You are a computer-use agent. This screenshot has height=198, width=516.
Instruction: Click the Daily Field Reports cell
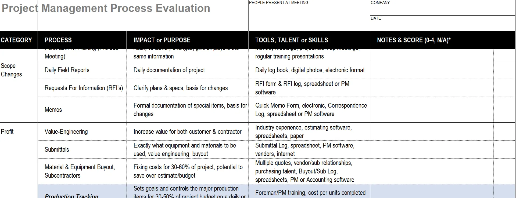tap(67, 70)
